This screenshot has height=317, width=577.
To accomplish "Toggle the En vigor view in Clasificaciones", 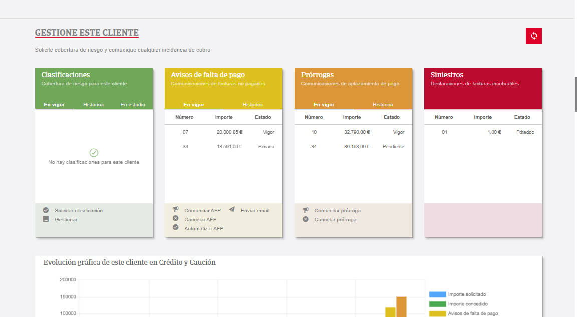I will (55, 104).
